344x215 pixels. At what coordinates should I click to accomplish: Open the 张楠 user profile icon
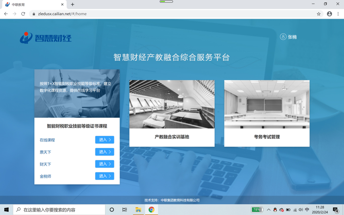point(283,37)
